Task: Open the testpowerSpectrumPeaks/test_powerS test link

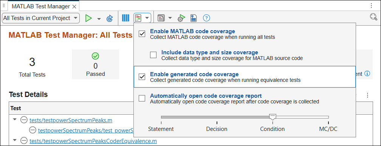Action: point(86,131)
